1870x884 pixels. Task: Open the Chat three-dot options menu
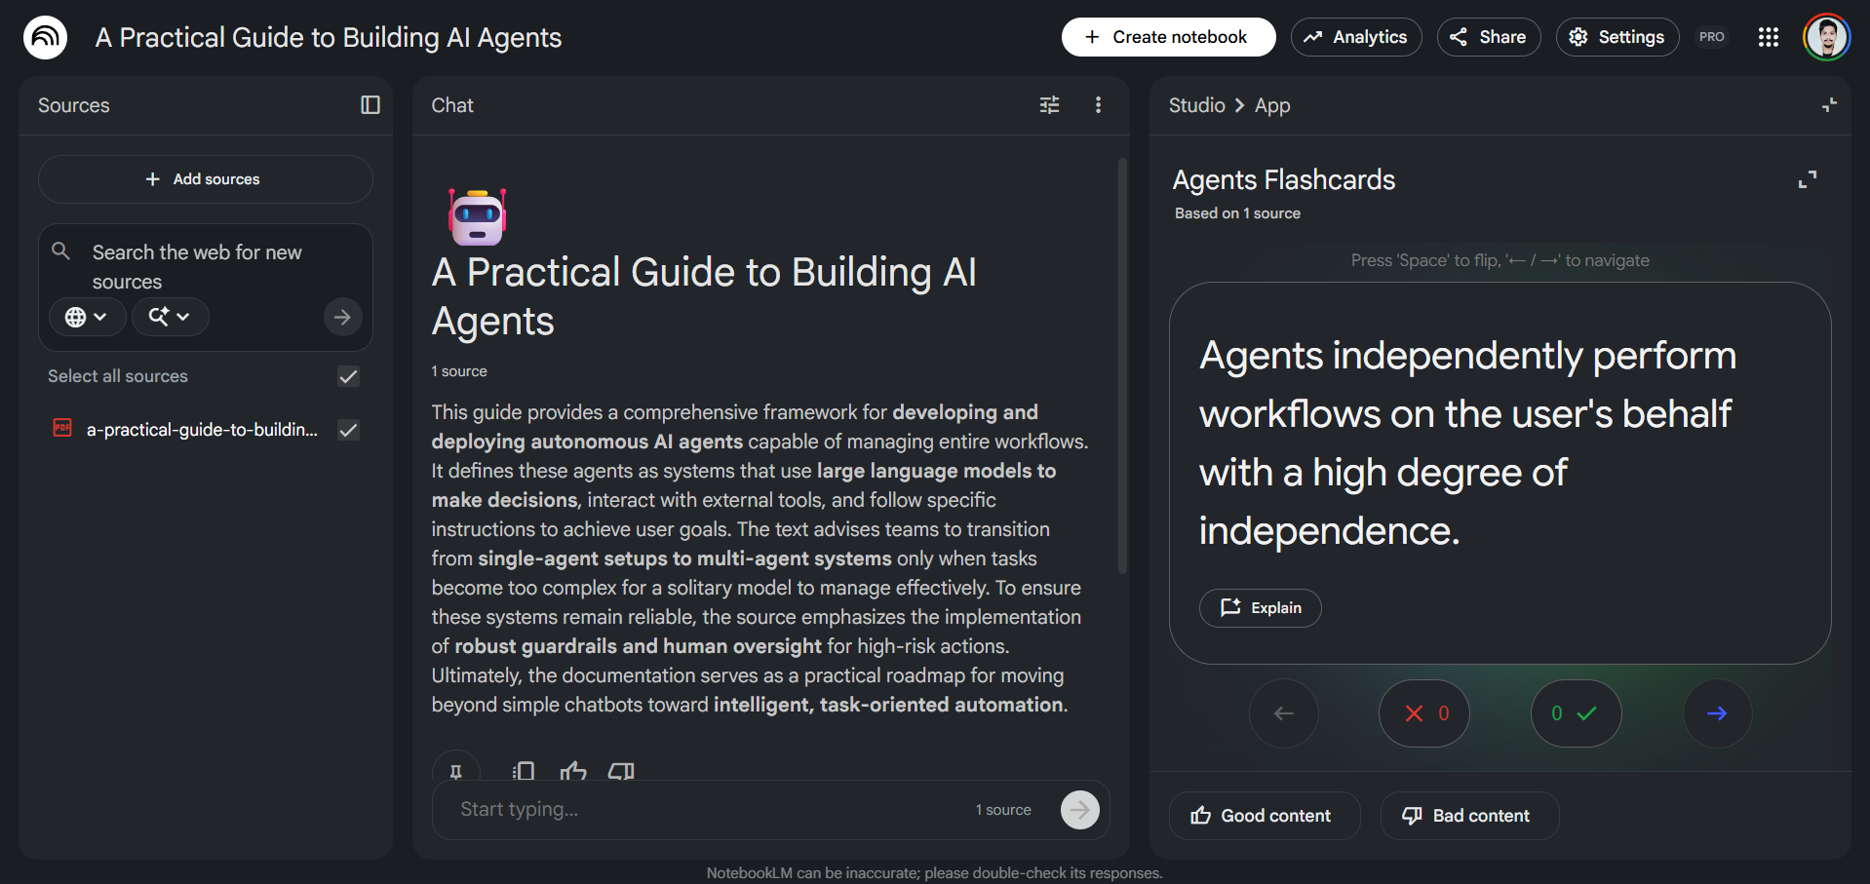(1098, 105)
